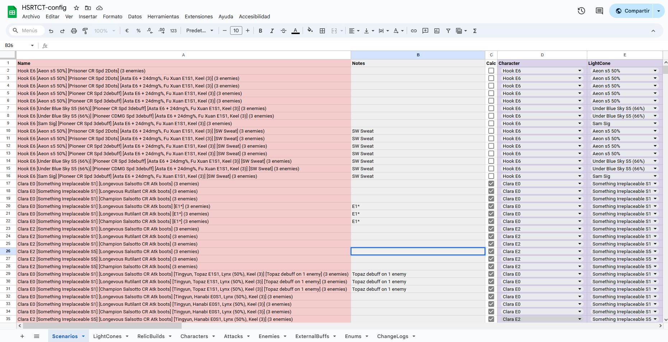Insert a chart icon

click(x=437, y=31)
